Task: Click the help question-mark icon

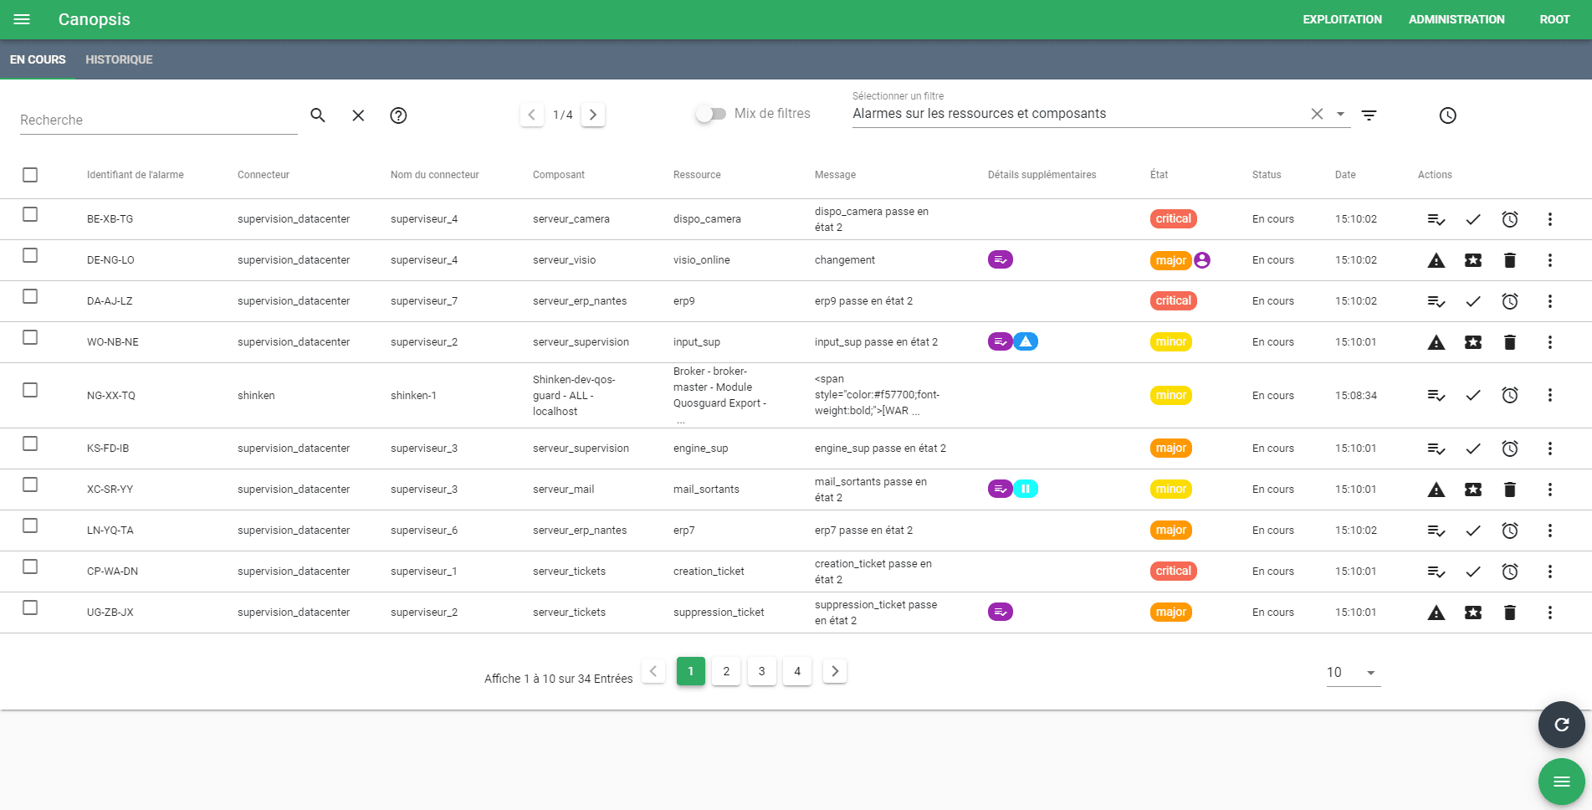Action: click(398, 115)
